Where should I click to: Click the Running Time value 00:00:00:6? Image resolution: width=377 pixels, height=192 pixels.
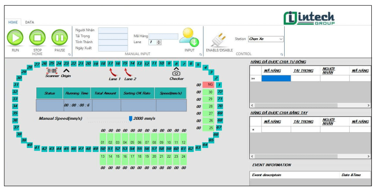(77, 105)
